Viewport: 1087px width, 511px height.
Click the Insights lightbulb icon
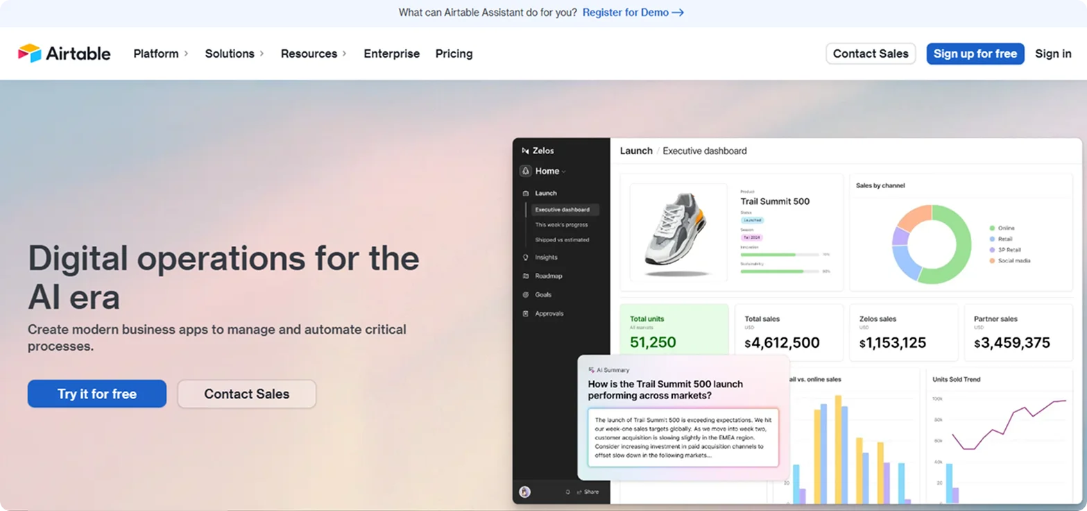click(x=525, y=257)
